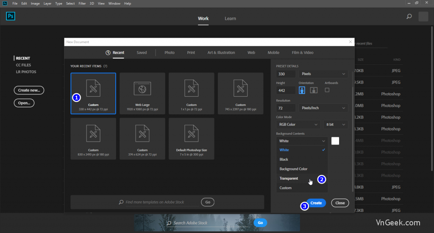Choose White in background contents list
The height and width of the screenshot is (233, 434).
[302, 150]
